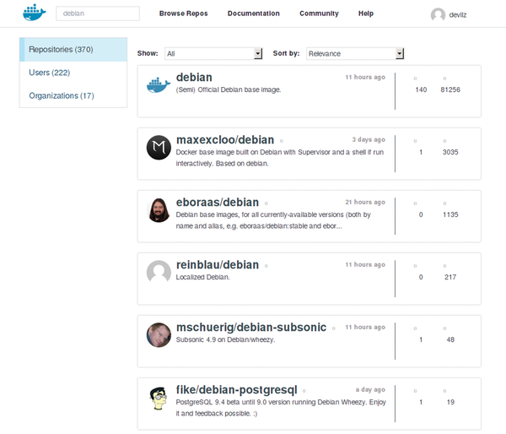The width and height of the screenshot is (506, 434).
Task: Click "Subsonic 4.9 on Debian/wheezy." description
Action: coord(225,339)
